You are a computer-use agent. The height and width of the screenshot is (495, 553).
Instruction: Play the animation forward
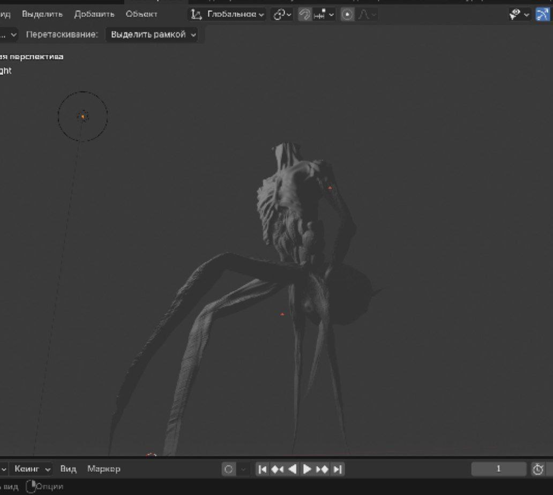pos(307,469)
